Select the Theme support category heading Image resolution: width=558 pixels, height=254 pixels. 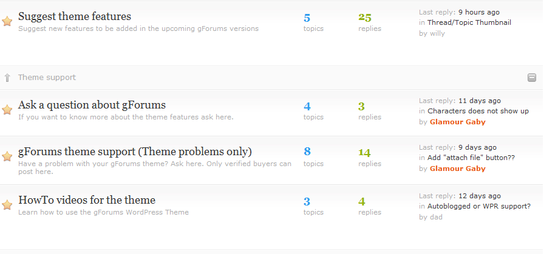pos(47,78)
